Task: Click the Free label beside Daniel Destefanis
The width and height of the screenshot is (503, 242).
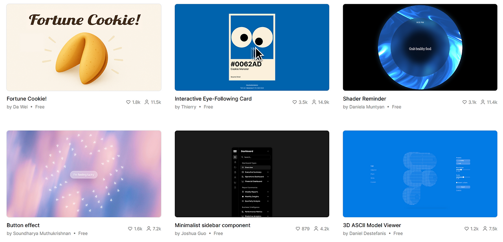Action: point(398,233)
